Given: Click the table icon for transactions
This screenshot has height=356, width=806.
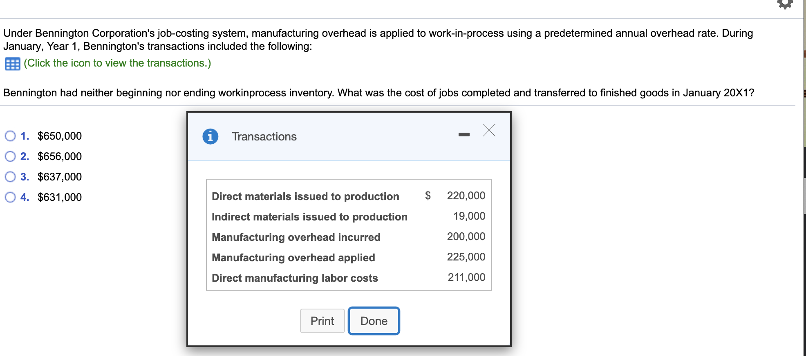Looking at the screenshot, I should (x=12, y=64).
